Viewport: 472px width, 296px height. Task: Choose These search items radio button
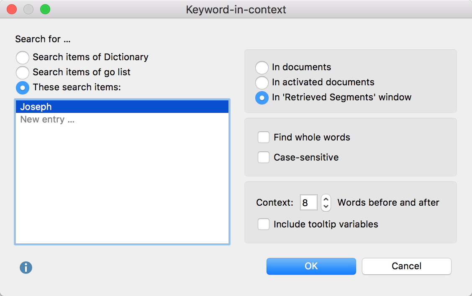click(x=23, y=88)
